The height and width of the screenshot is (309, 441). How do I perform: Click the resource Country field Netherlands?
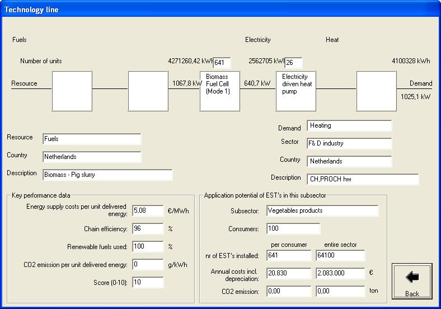pyautogui.click(x=92, y=157)
